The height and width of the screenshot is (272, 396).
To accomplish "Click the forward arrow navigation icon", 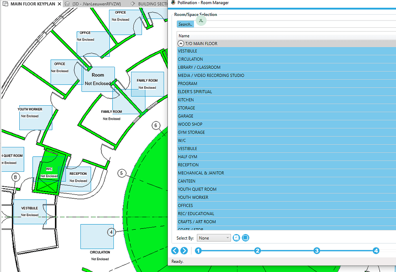I will point(184,251).
